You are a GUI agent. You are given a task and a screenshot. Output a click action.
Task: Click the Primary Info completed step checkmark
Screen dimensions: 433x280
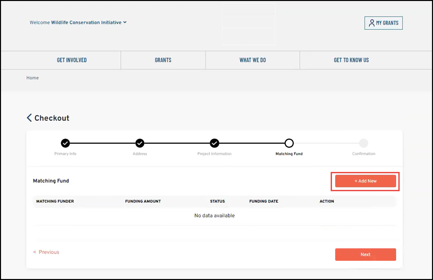[x=65, y=143]
